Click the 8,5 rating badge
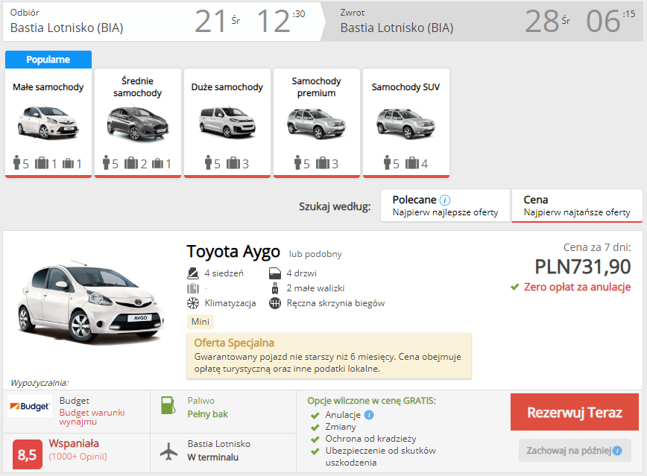This screenshot has width=647, height=476. tap(28, 454)
